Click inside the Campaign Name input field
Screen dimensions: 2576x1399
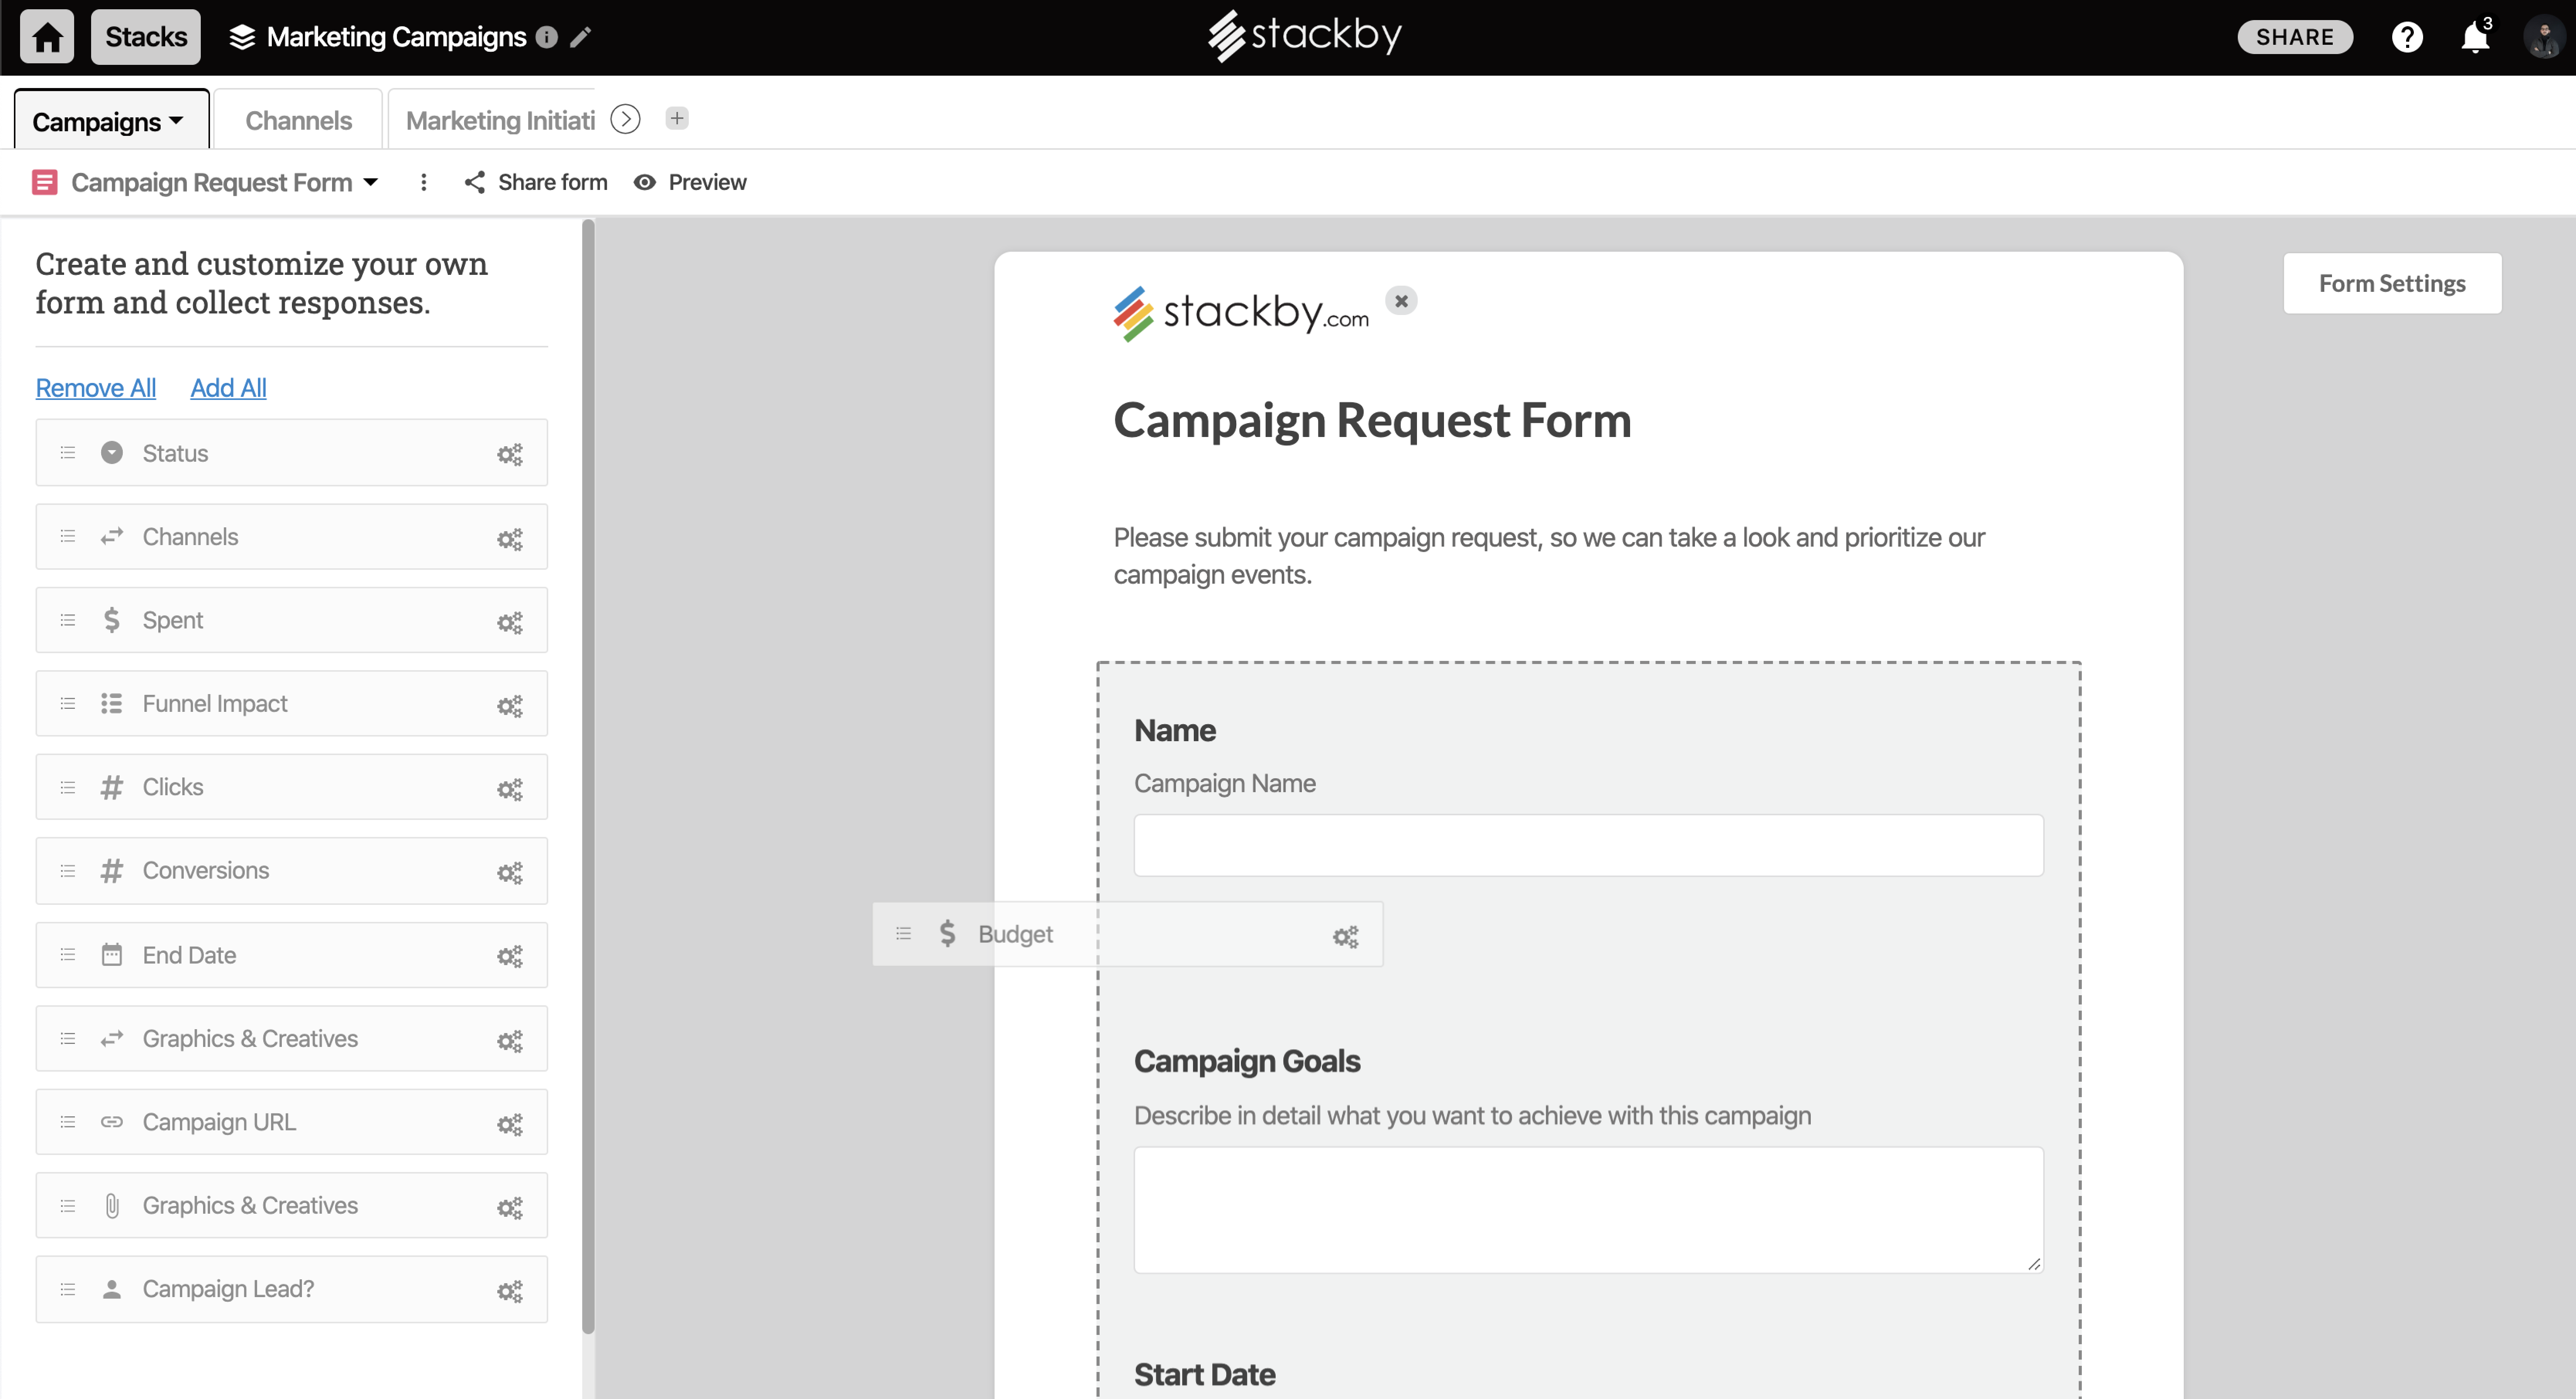click(x=1588, y=845)
